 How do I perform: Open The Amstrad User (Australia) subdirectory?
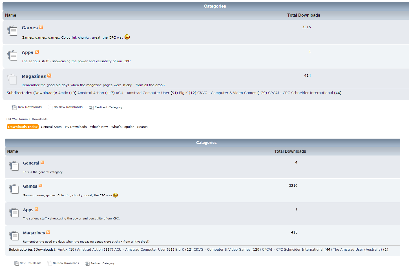pos(357,250)
